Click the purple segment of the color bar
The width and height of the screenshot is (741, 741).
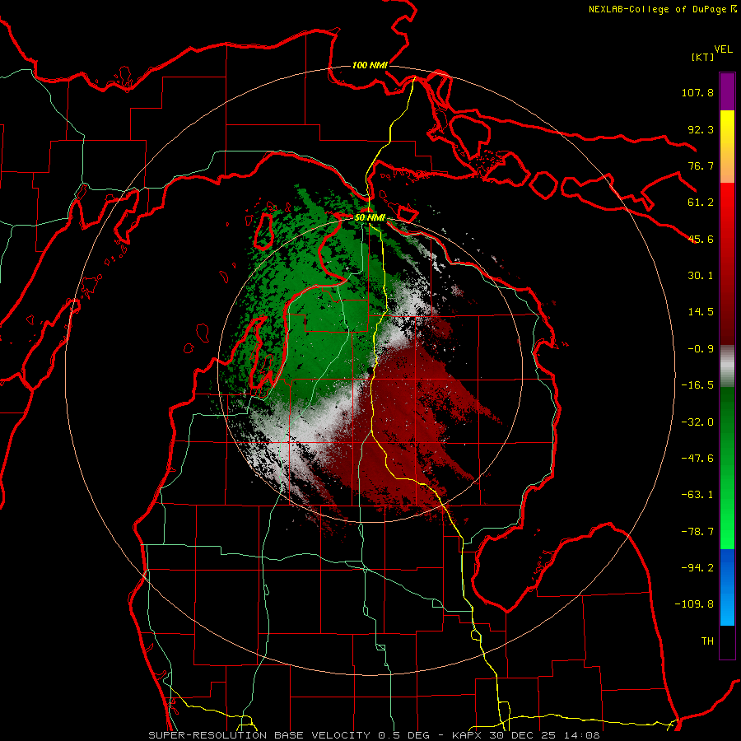point(727,91)
